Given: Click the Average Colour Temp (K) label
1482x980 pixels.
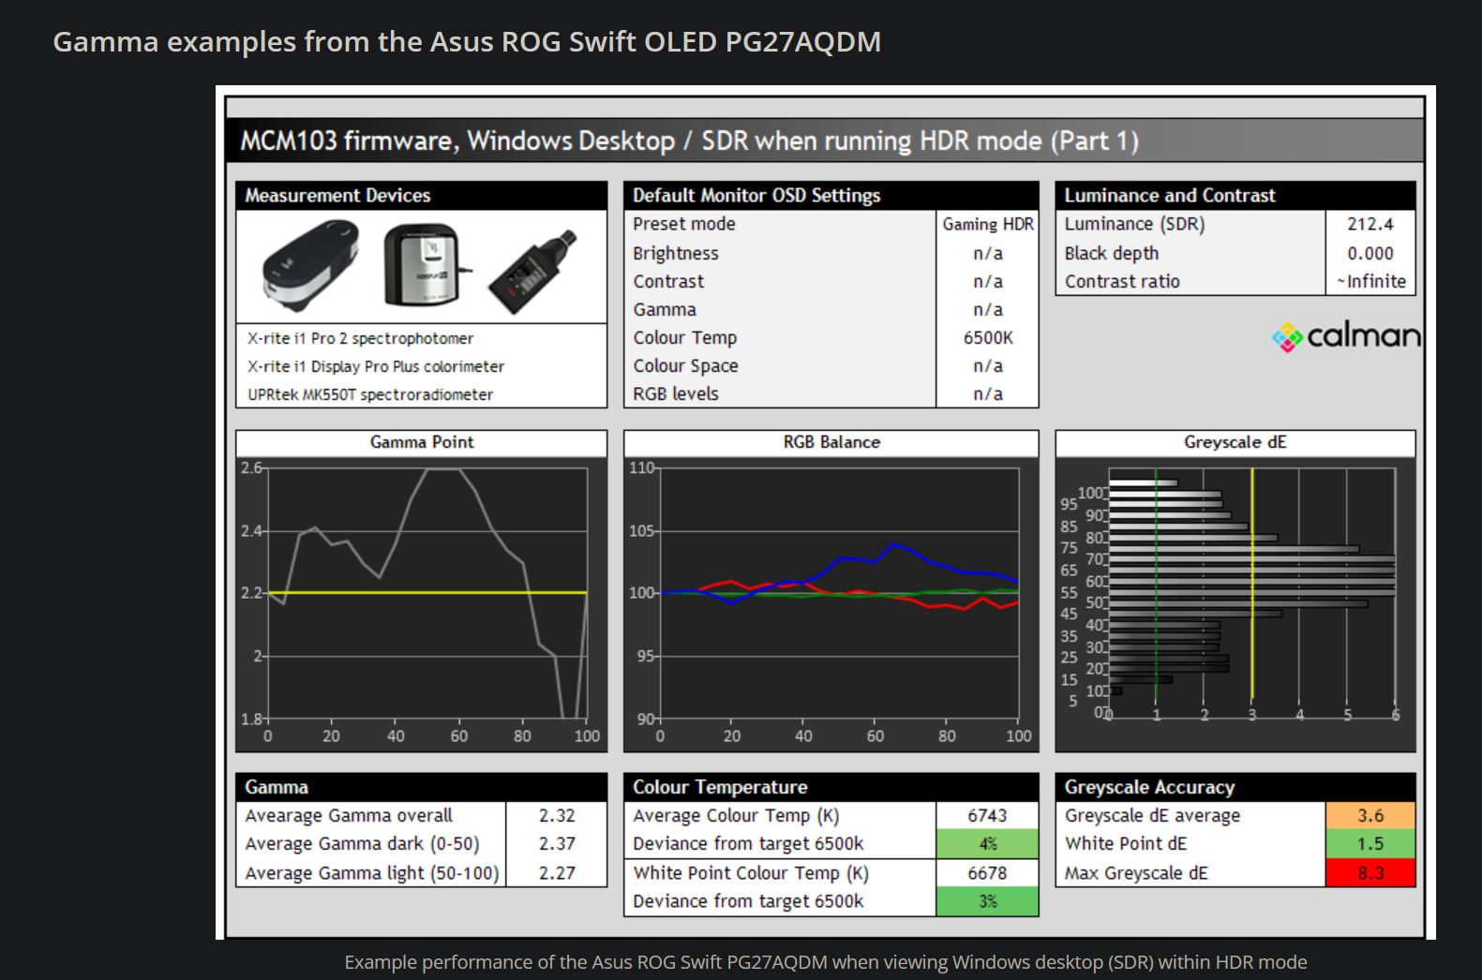Looking at the screenshot, I should click(x=736, y=816).
